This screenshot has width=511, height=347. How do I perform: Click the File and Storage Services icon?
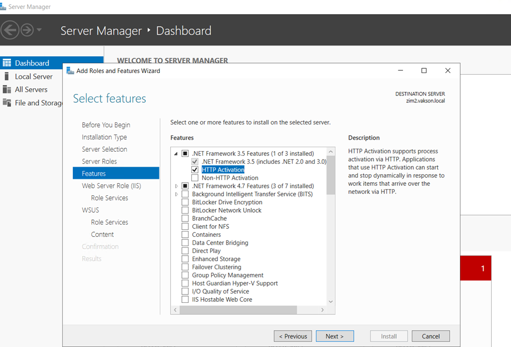(x=7, y=103)
